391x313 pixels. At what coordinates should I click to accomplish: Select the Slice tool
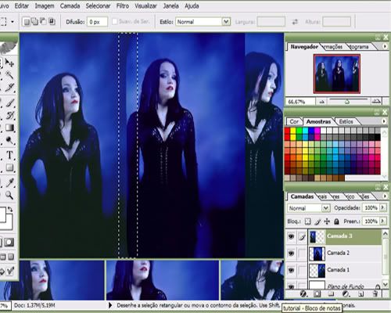[x=9, y=88]
